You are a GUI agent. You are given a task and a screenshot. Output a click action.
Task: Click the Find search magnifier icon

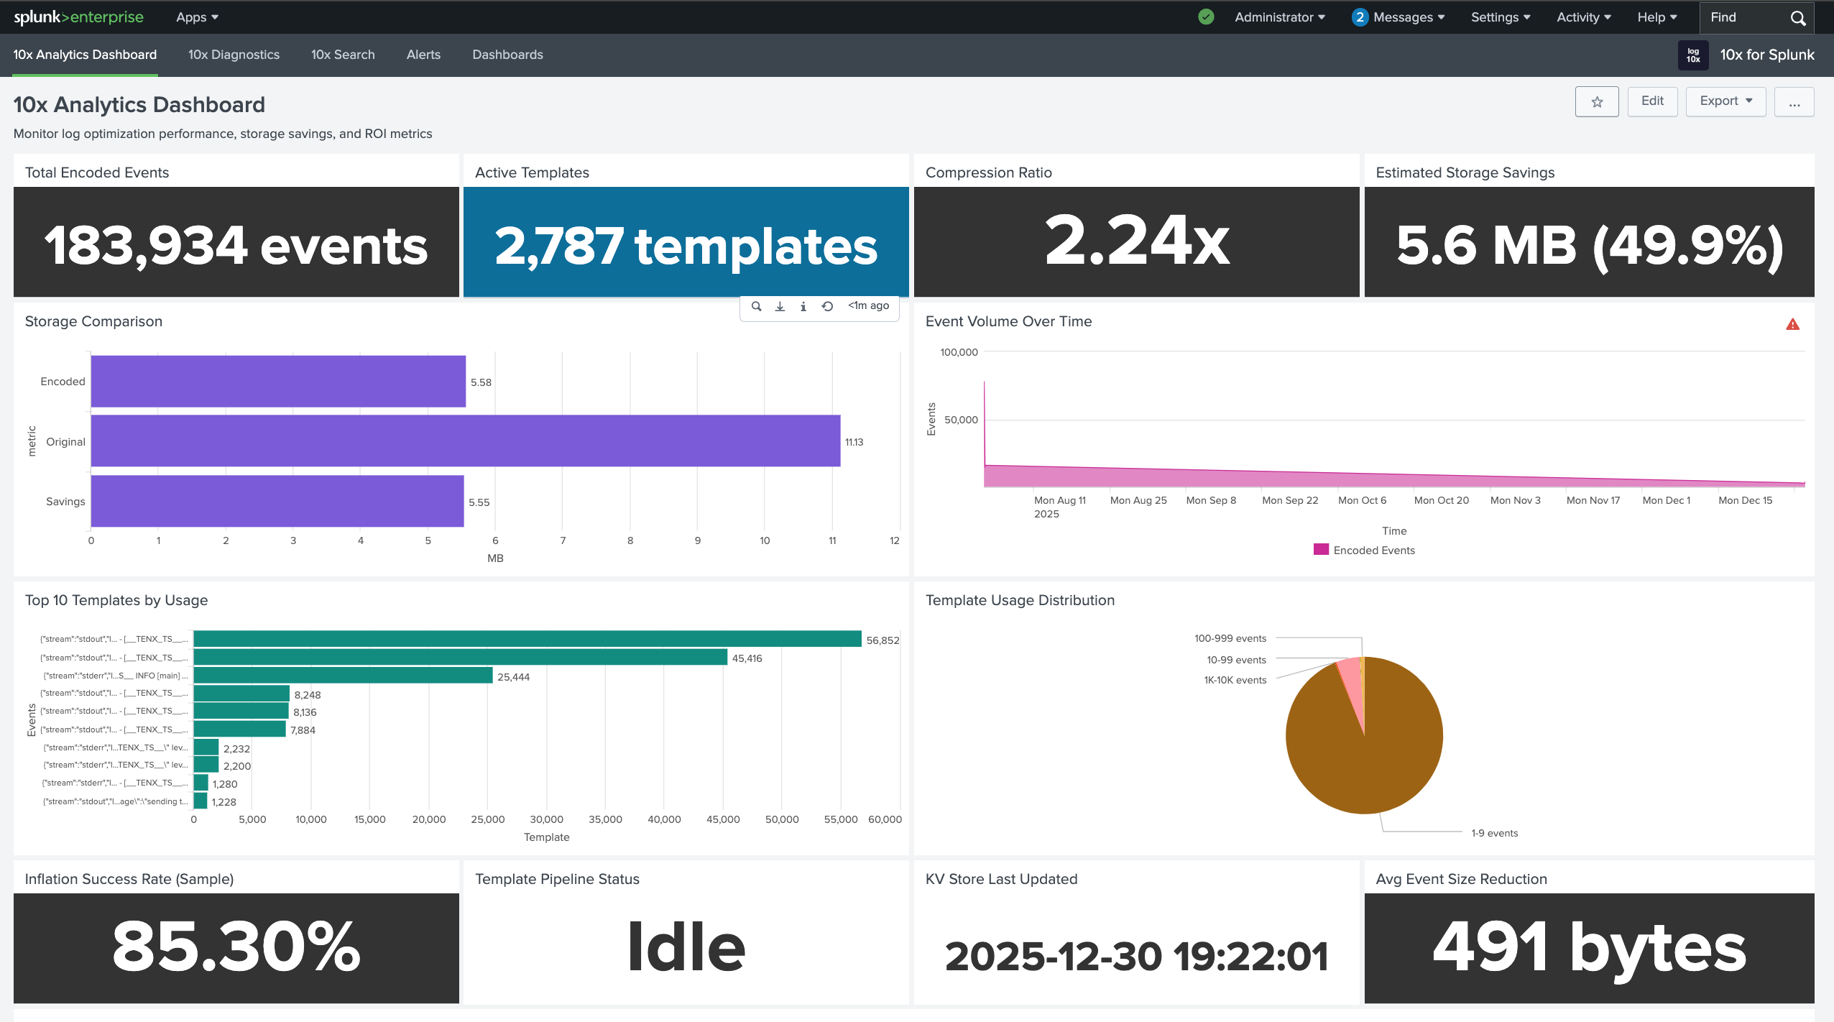coord(1798,18)
